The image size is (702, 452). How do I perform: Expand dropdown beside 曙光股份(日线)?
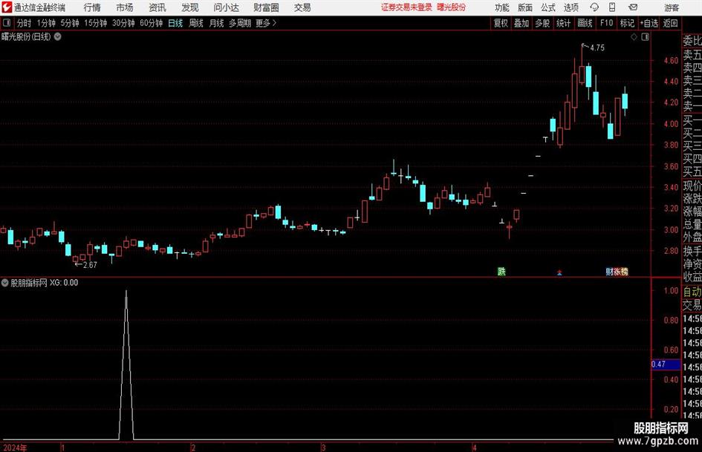click(57, 36)
